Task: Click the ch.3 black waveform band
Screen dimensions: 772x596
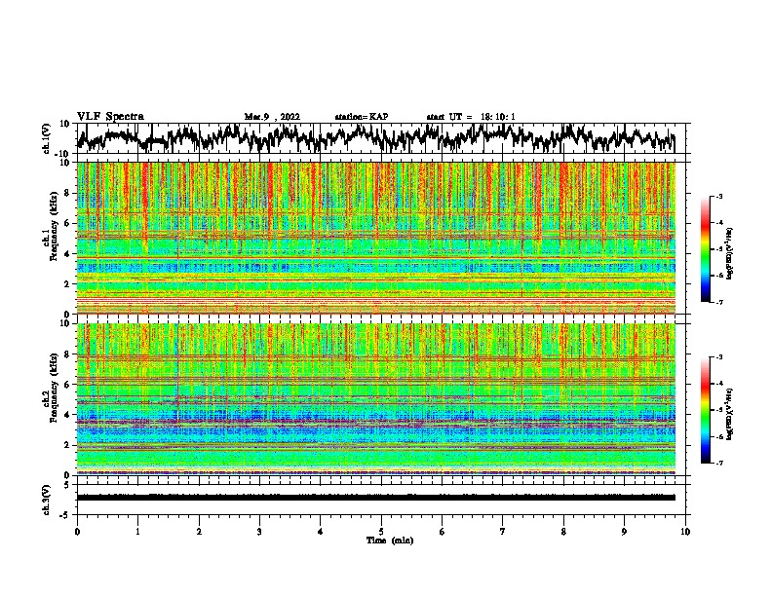Action: (376, 498)
